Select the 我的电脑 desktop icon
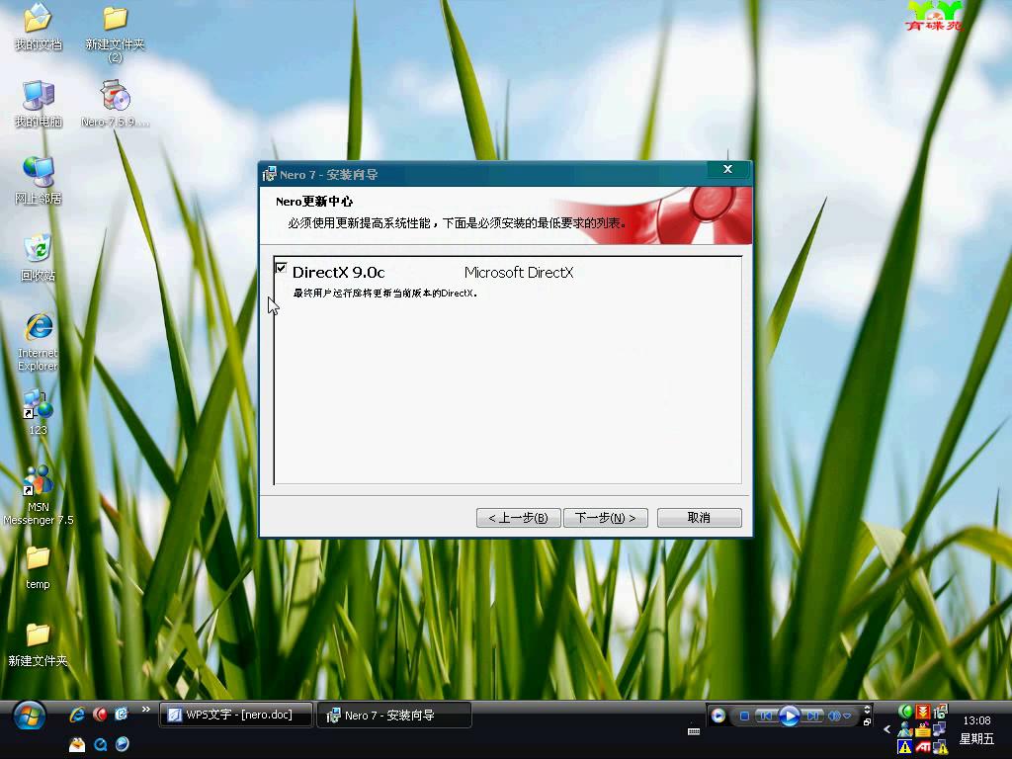This screenshot has height=759, width=1012. tap(39, 103)
